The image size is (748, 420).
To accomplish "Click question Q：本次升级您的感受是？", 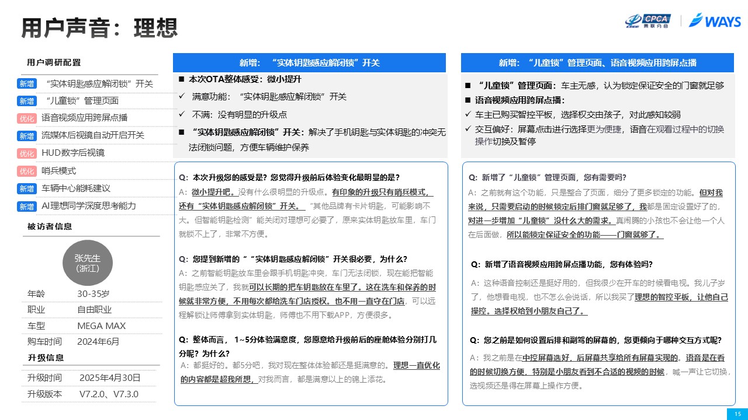I will click(289, 177).
